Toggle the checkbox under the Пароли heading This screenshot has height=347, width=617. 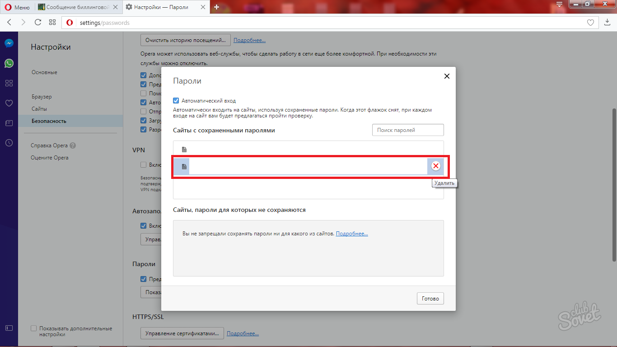[x=143, y=279]
